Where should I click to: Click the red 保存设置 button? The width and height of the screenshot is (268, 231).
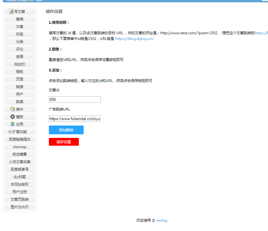pos(64,141)
